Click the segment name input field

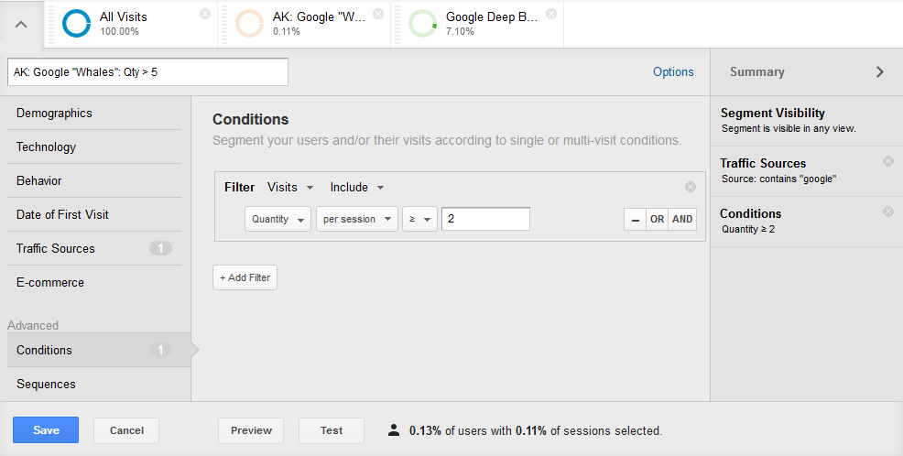click(x=148, y=72)
